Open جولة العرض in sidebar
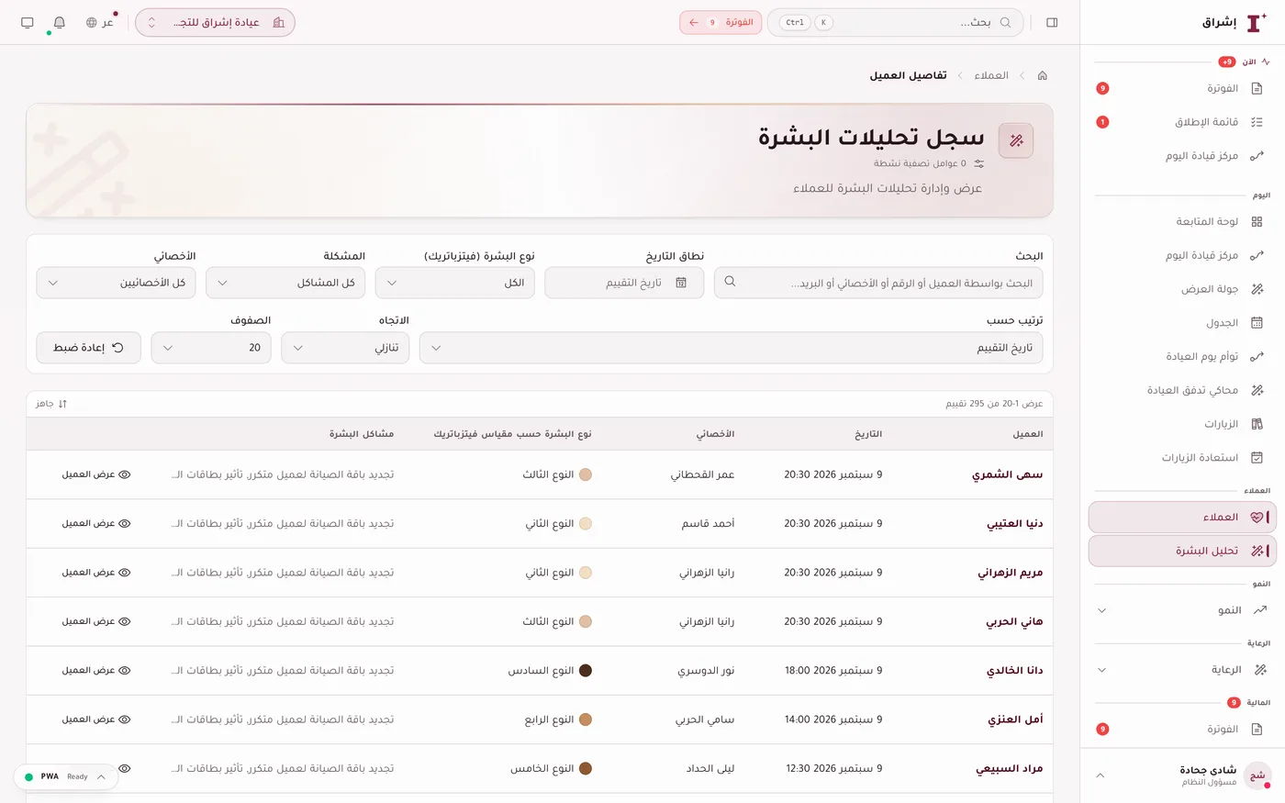 click(x=1182, y=289)
